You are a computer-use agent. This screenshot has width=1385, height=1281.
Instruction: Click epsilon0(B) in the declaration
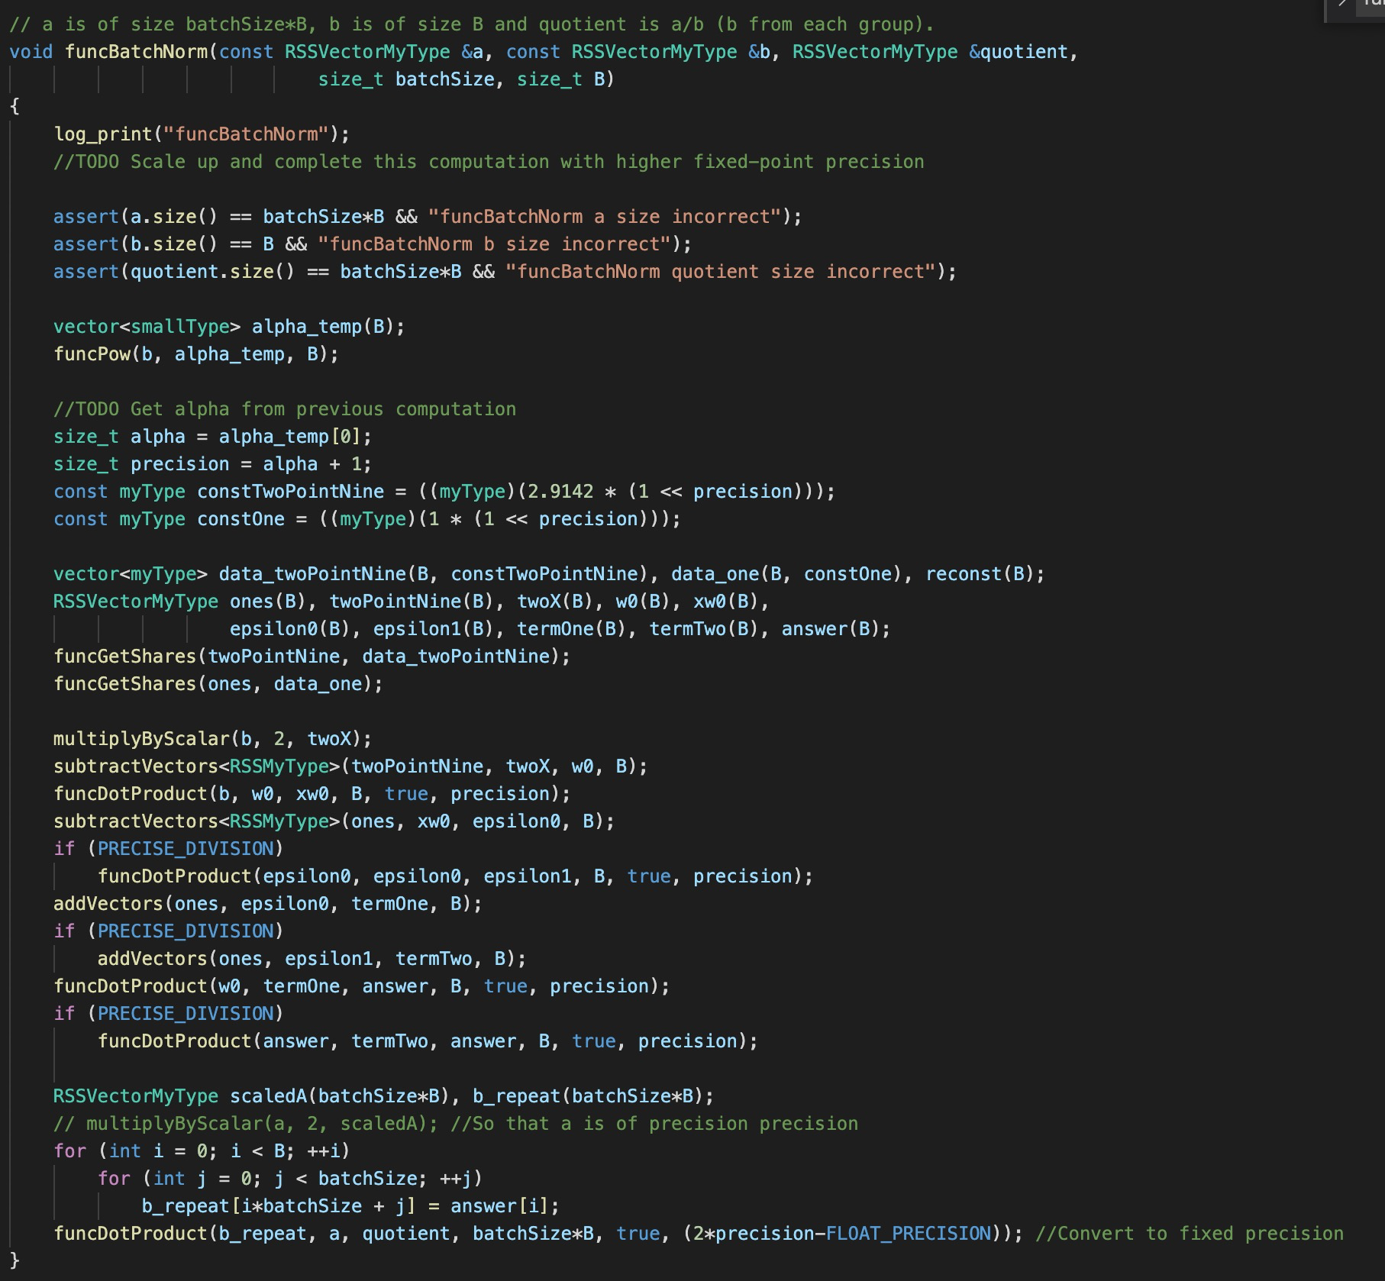point(295,629)
